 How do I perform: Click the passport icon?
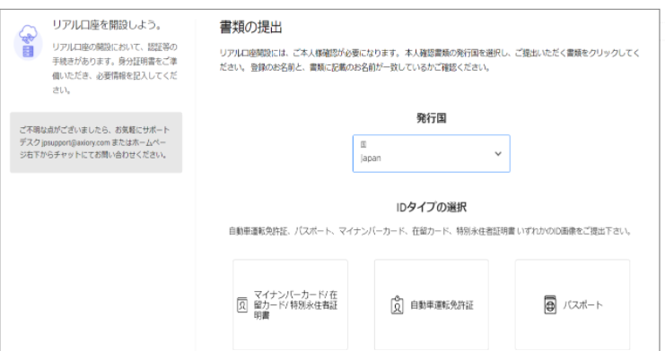pos(550,304)
